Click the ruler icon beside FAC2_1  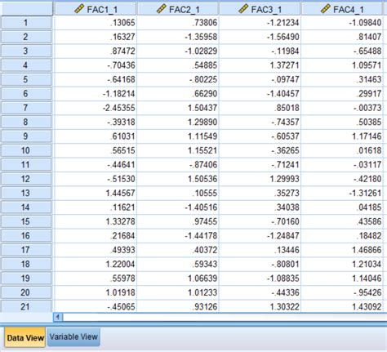pos(162,9)
